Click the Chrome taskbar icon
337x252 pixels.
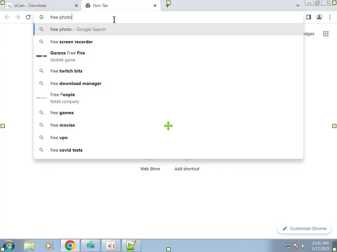(70, 245)
